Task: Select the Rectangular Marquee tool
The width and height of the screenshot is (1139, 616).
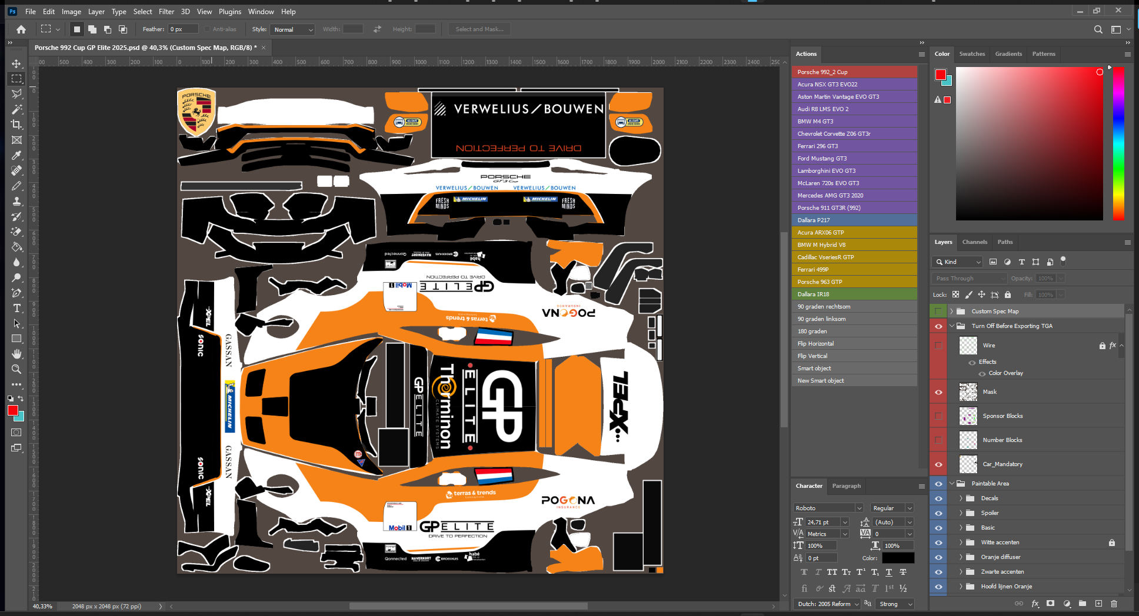Action: (x=16, y=79)
